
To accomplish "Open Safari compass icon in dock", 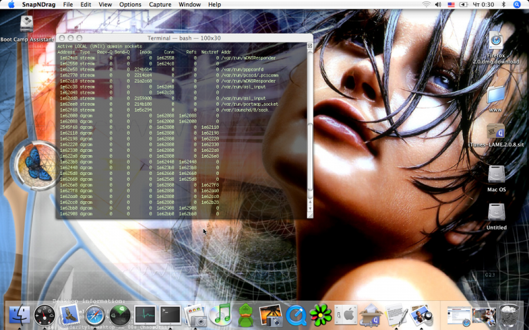I will point(95,315).
